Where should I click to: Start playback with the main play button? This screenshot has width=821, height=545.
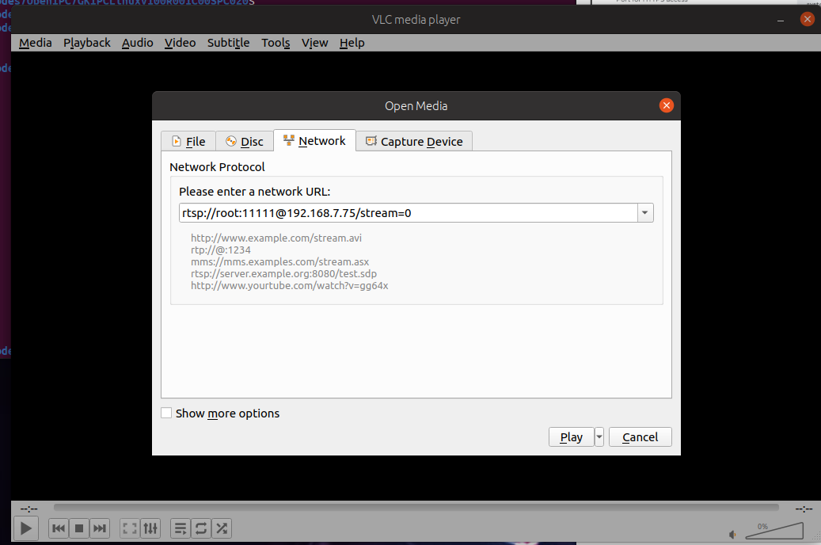(x=25, y=528)
